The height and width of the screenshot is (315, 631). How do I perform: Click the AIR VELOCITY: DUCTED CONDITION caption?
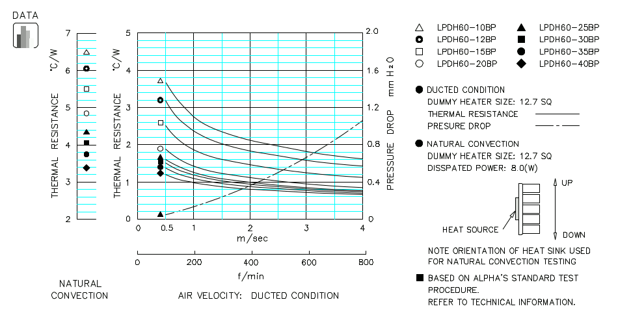point(258,296)
